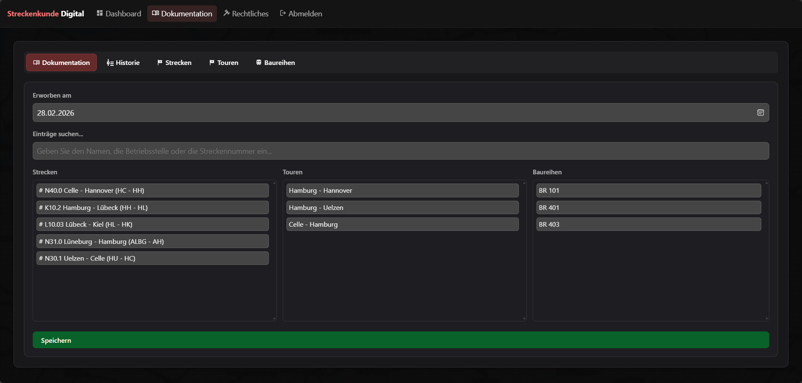Select route N30.1 Uelzen - Celle
This screenshot has width=802, height=383.
pyautogui.click(x=152, y=258)
